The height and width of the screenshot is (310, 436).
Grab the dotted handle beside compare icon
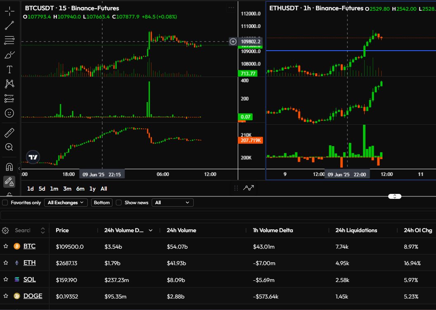click(236, 188)
